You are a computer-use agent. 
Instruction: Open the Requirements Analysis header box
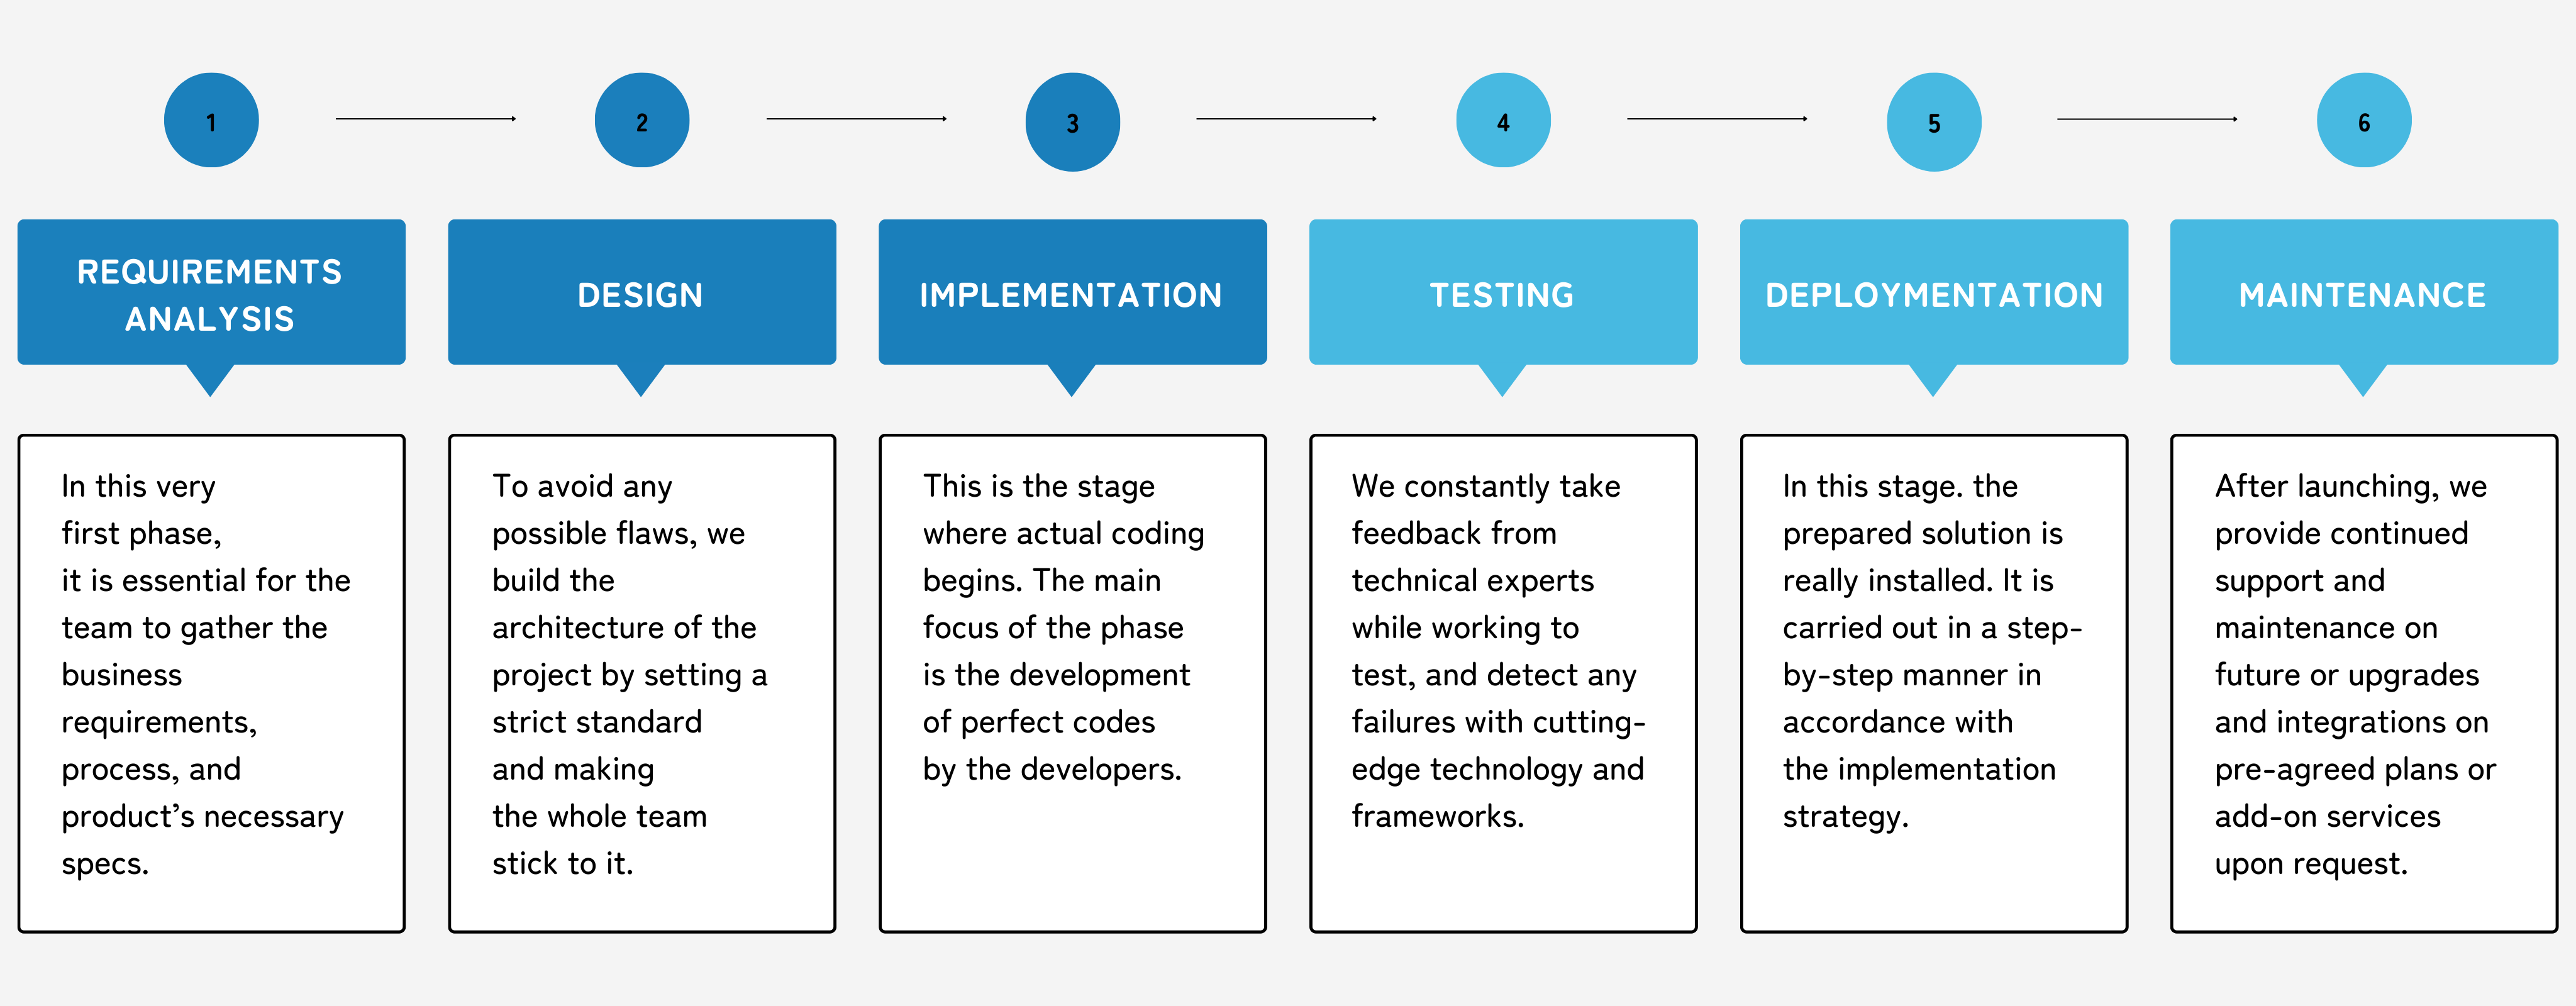click(x=211, y=293)
